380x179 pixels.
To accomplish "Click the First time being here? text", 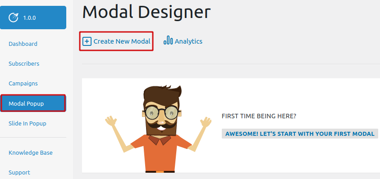I will [259, 116].
